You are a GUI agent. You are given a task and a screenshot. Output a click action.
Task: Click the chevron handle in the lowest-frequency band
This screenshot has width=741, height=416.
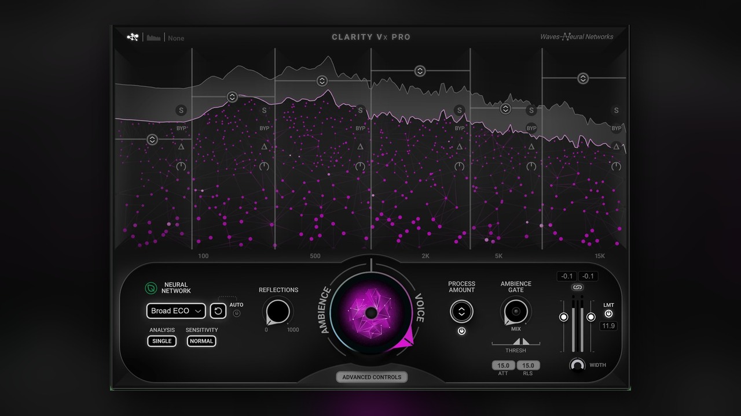(152, 139)
